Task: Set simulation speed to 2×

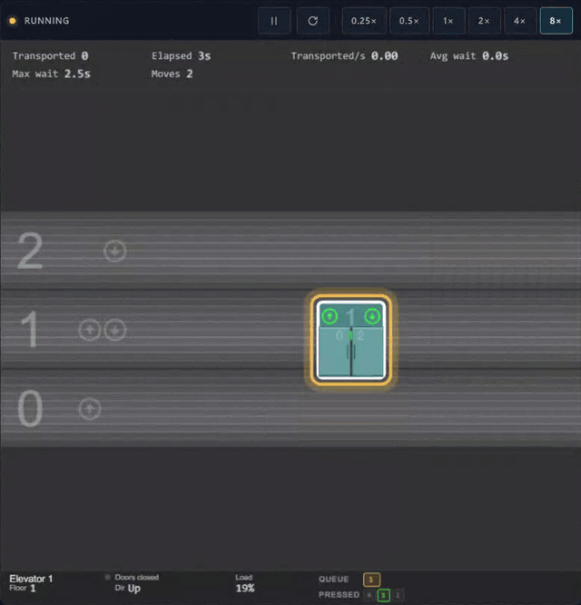Action: click(x=484, y=21)
